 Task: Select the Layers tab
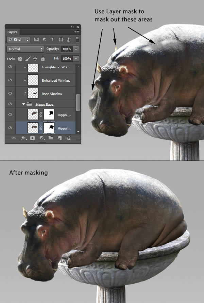coord(12,32)
